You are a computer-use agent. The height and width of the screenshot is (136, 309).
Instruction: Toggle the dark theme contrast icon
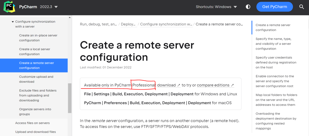click(x=248, y=7)
